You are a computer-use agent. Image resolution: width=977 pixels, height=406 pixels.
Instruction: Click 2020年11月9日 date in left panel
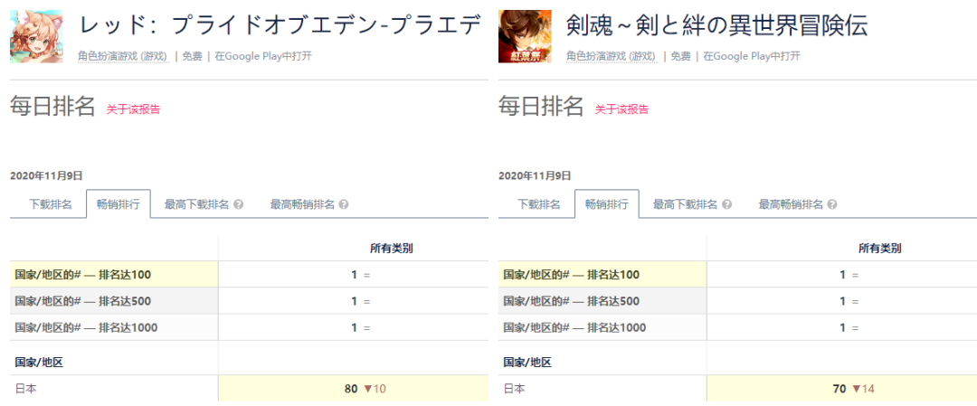tap(46, 175)
